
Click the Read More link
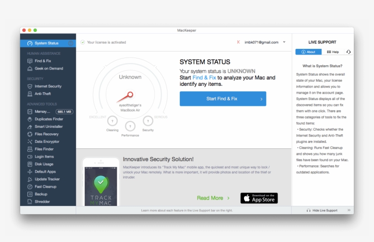click(210, 198)
